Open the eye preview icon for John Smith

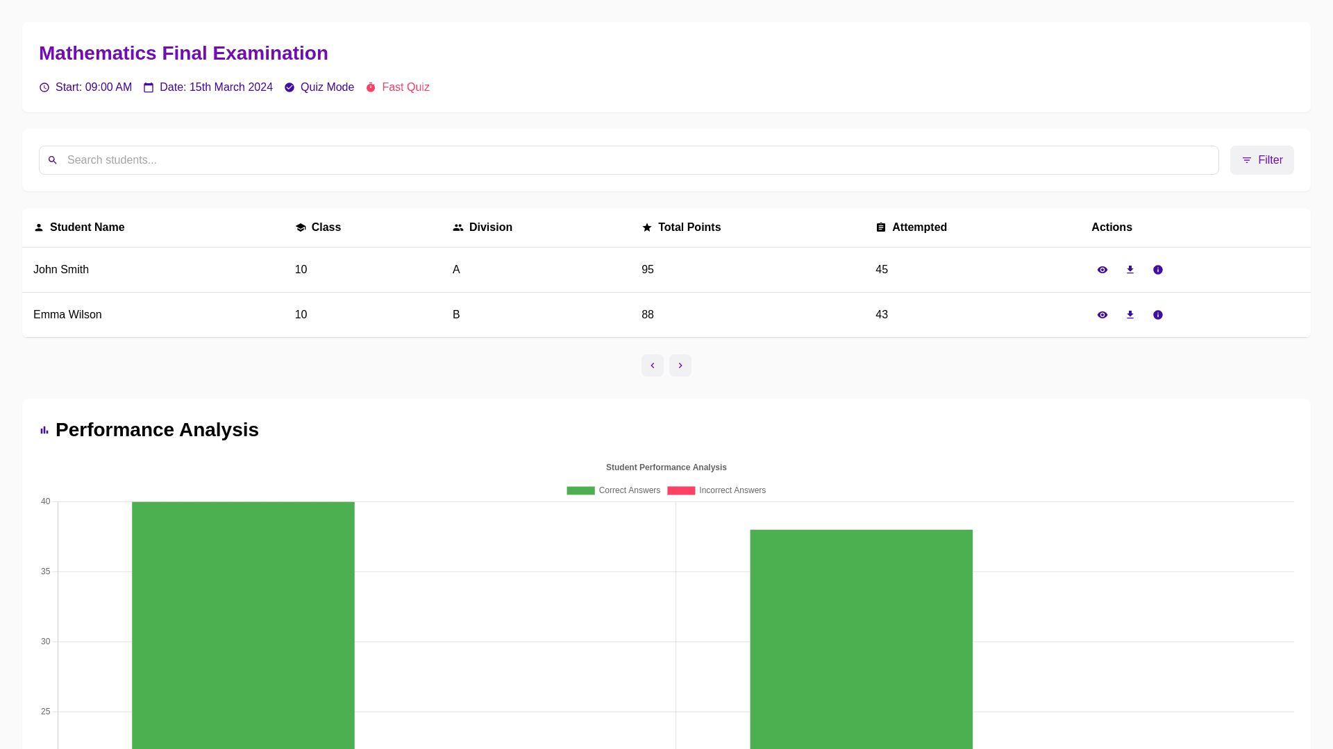coord(1103,270)
